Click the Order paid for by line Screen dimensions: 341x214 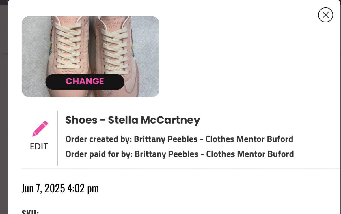(x=180, y=154)
